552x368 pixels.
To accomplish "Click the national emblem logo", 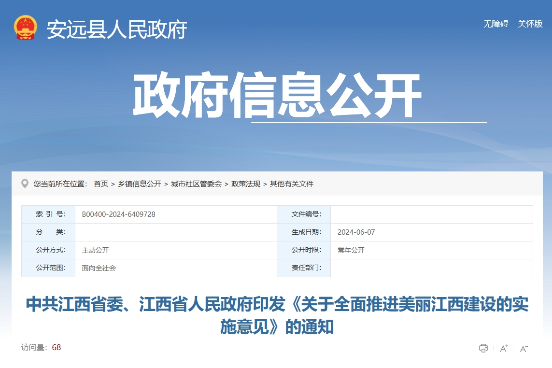I will (26, 28).
